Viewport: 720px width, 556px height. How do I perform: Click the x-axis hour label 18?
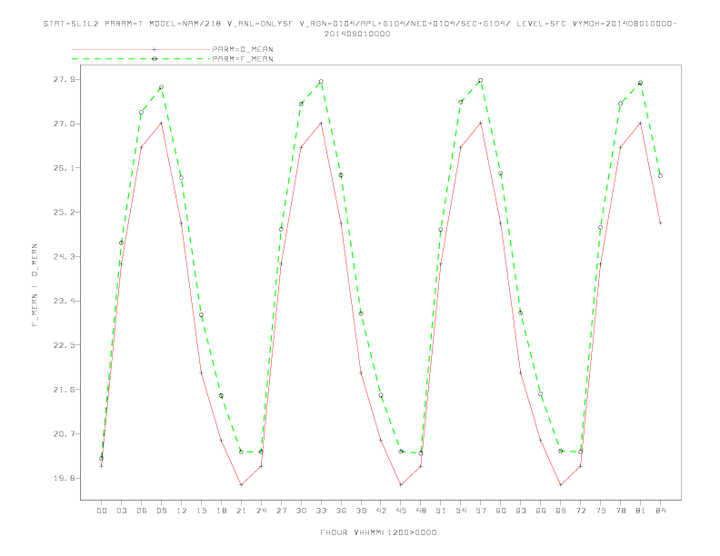(x=221, y=511)
